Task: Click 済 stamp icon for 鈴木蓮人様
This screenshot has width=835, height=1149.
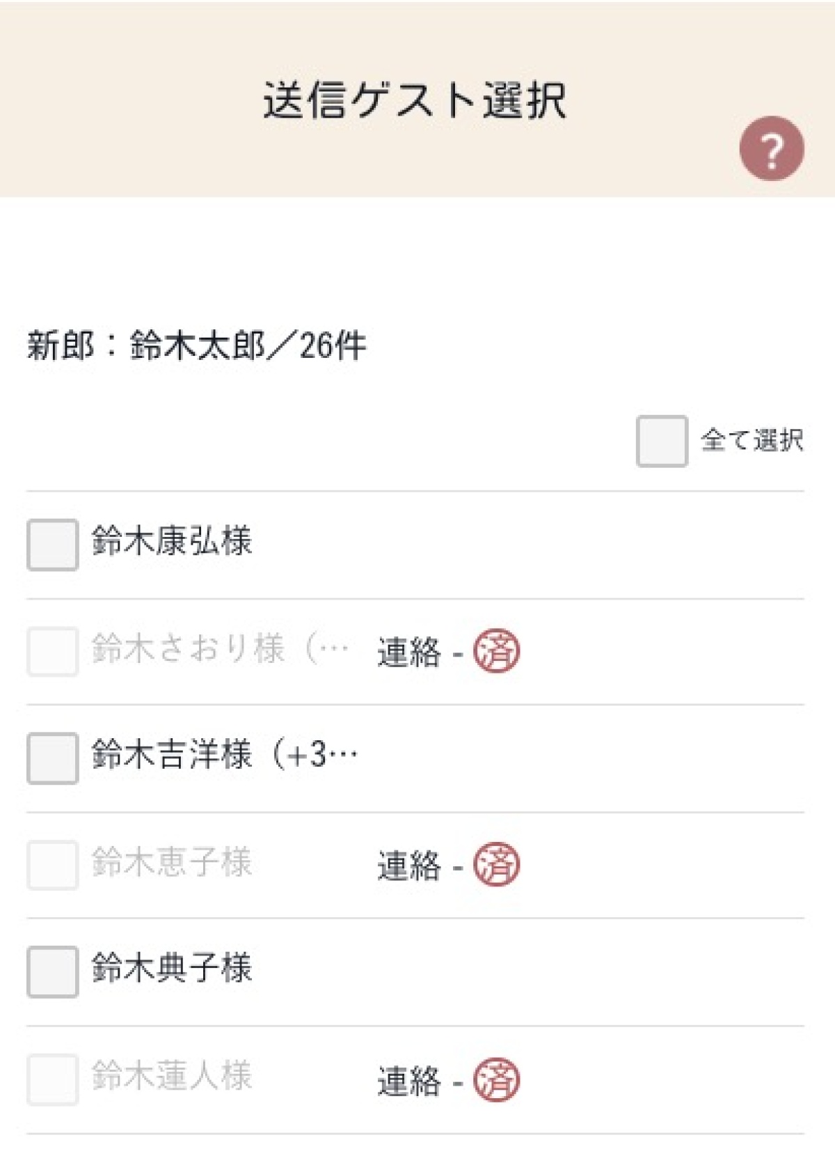Action: coord(496,1079)
